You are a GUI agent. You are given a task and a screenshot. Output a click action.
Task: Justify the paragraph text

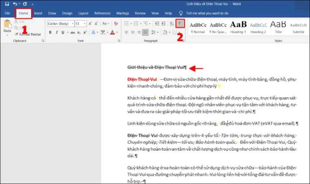(x=145, y=32)
